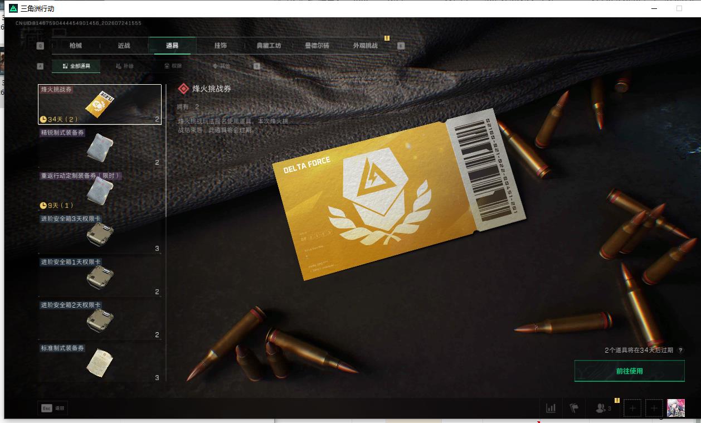Maximize the 三角洲行动 window
Screen dimensions: 701x423
(679, 8)
